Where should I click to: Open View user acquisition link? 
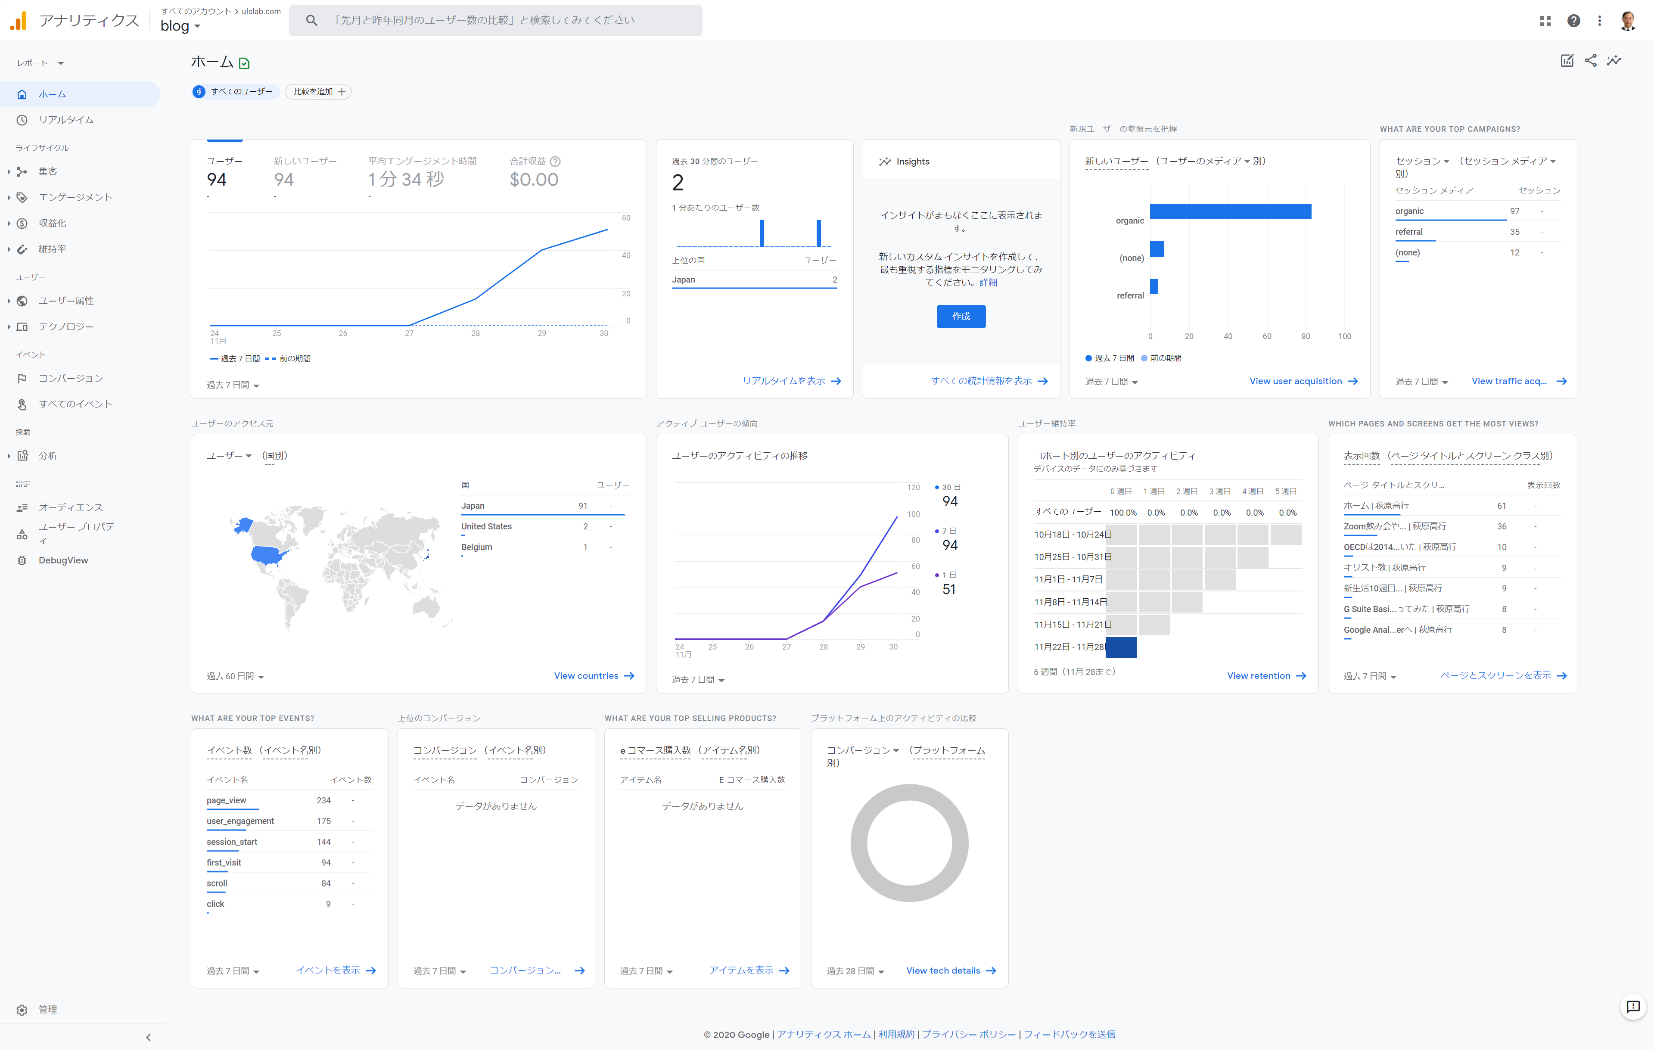1303,381
